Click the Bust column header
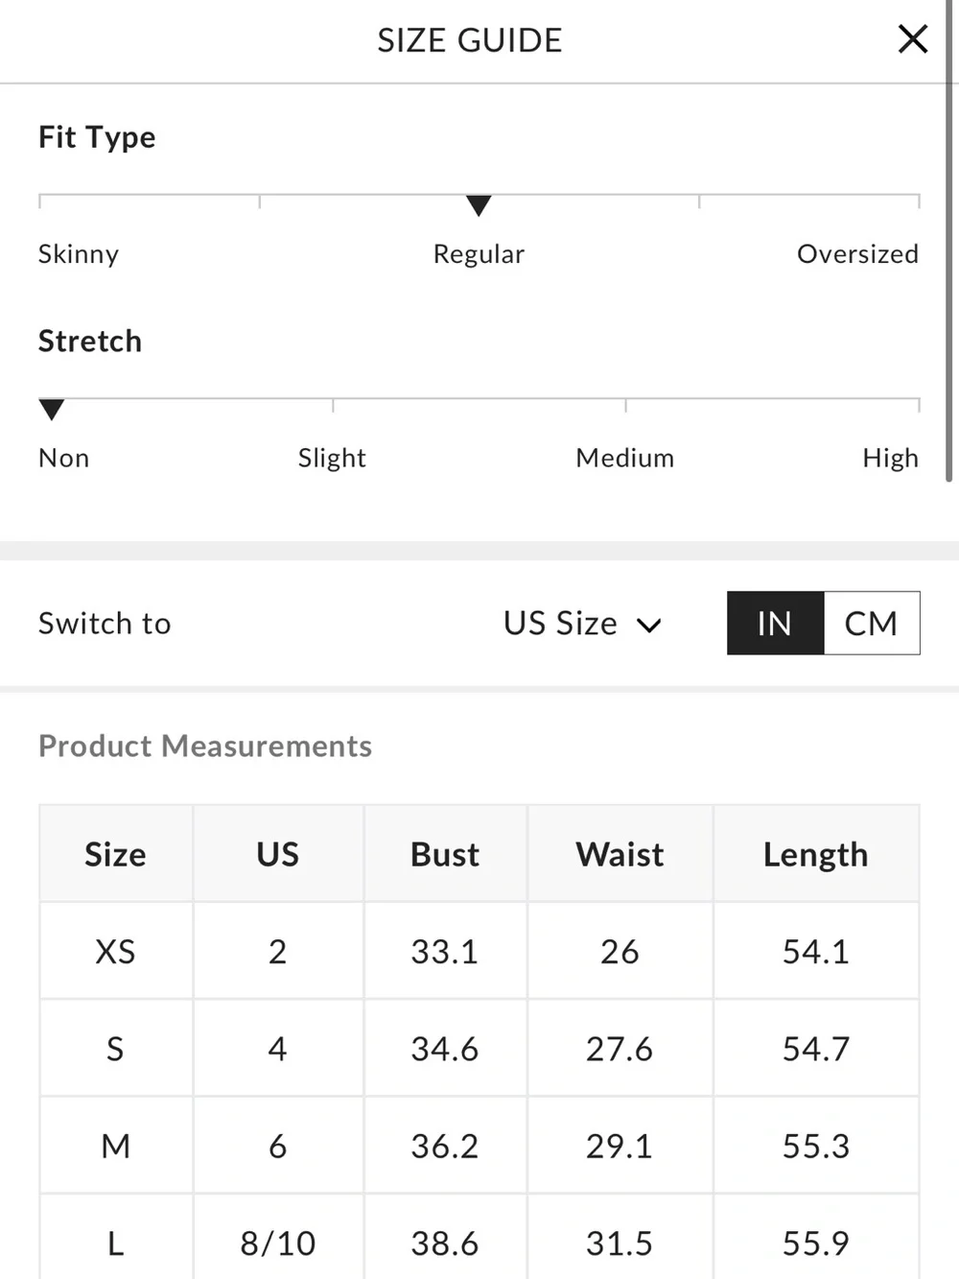959x1279 pixels. click(x=445, y=854)
